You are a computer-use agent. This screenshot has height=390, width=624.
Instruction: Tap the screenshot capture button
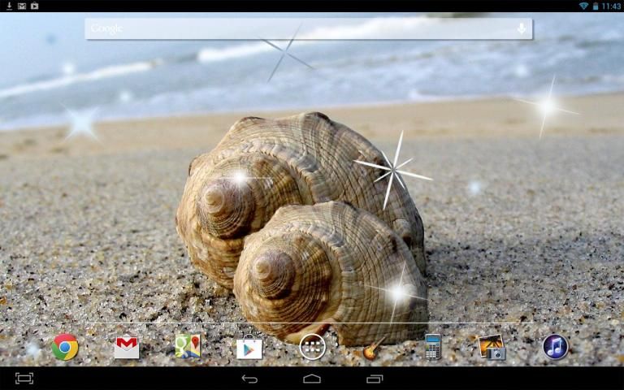point(24,379)
